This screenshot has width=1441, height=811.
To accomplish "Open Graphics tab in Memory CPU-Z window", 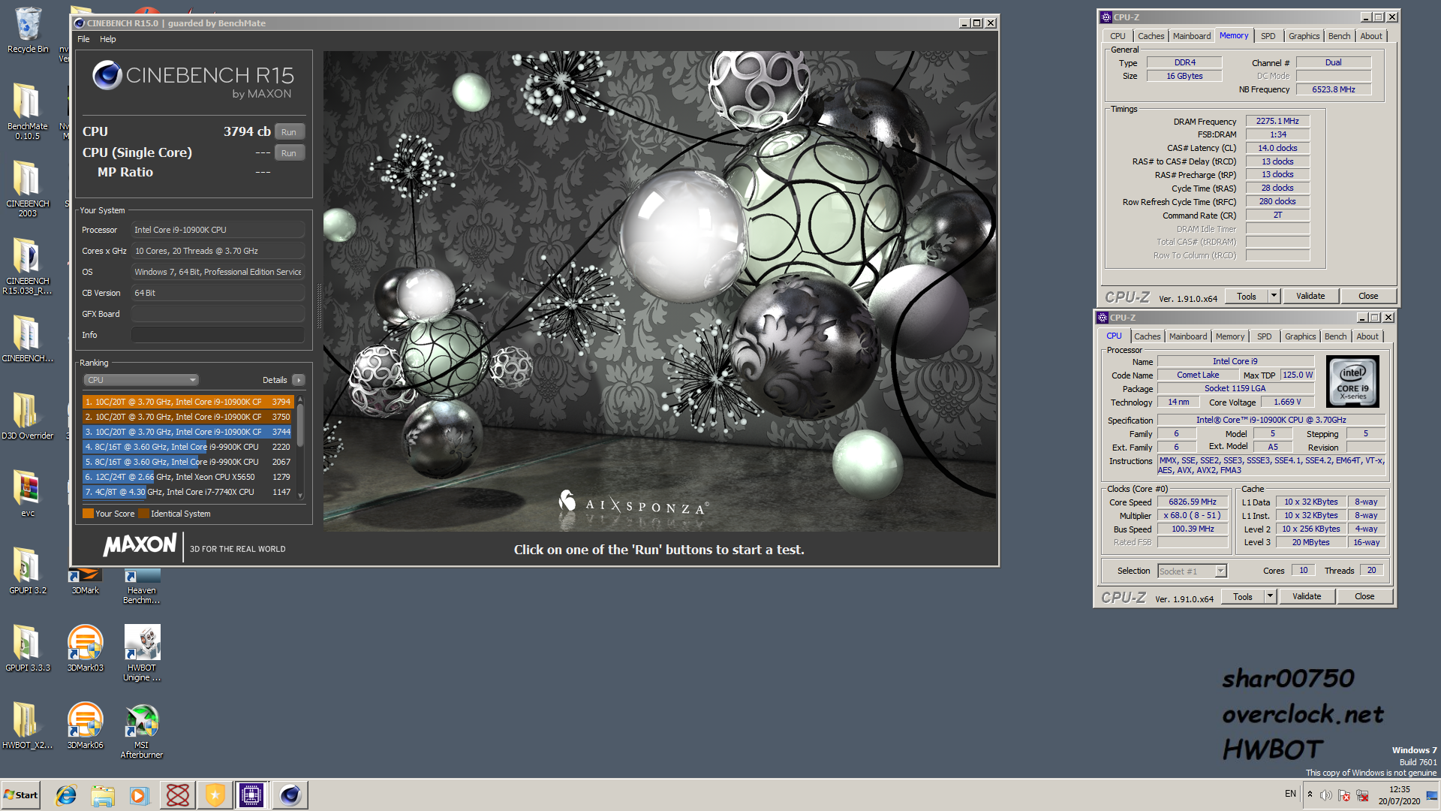I will [x=1304, y=36].
